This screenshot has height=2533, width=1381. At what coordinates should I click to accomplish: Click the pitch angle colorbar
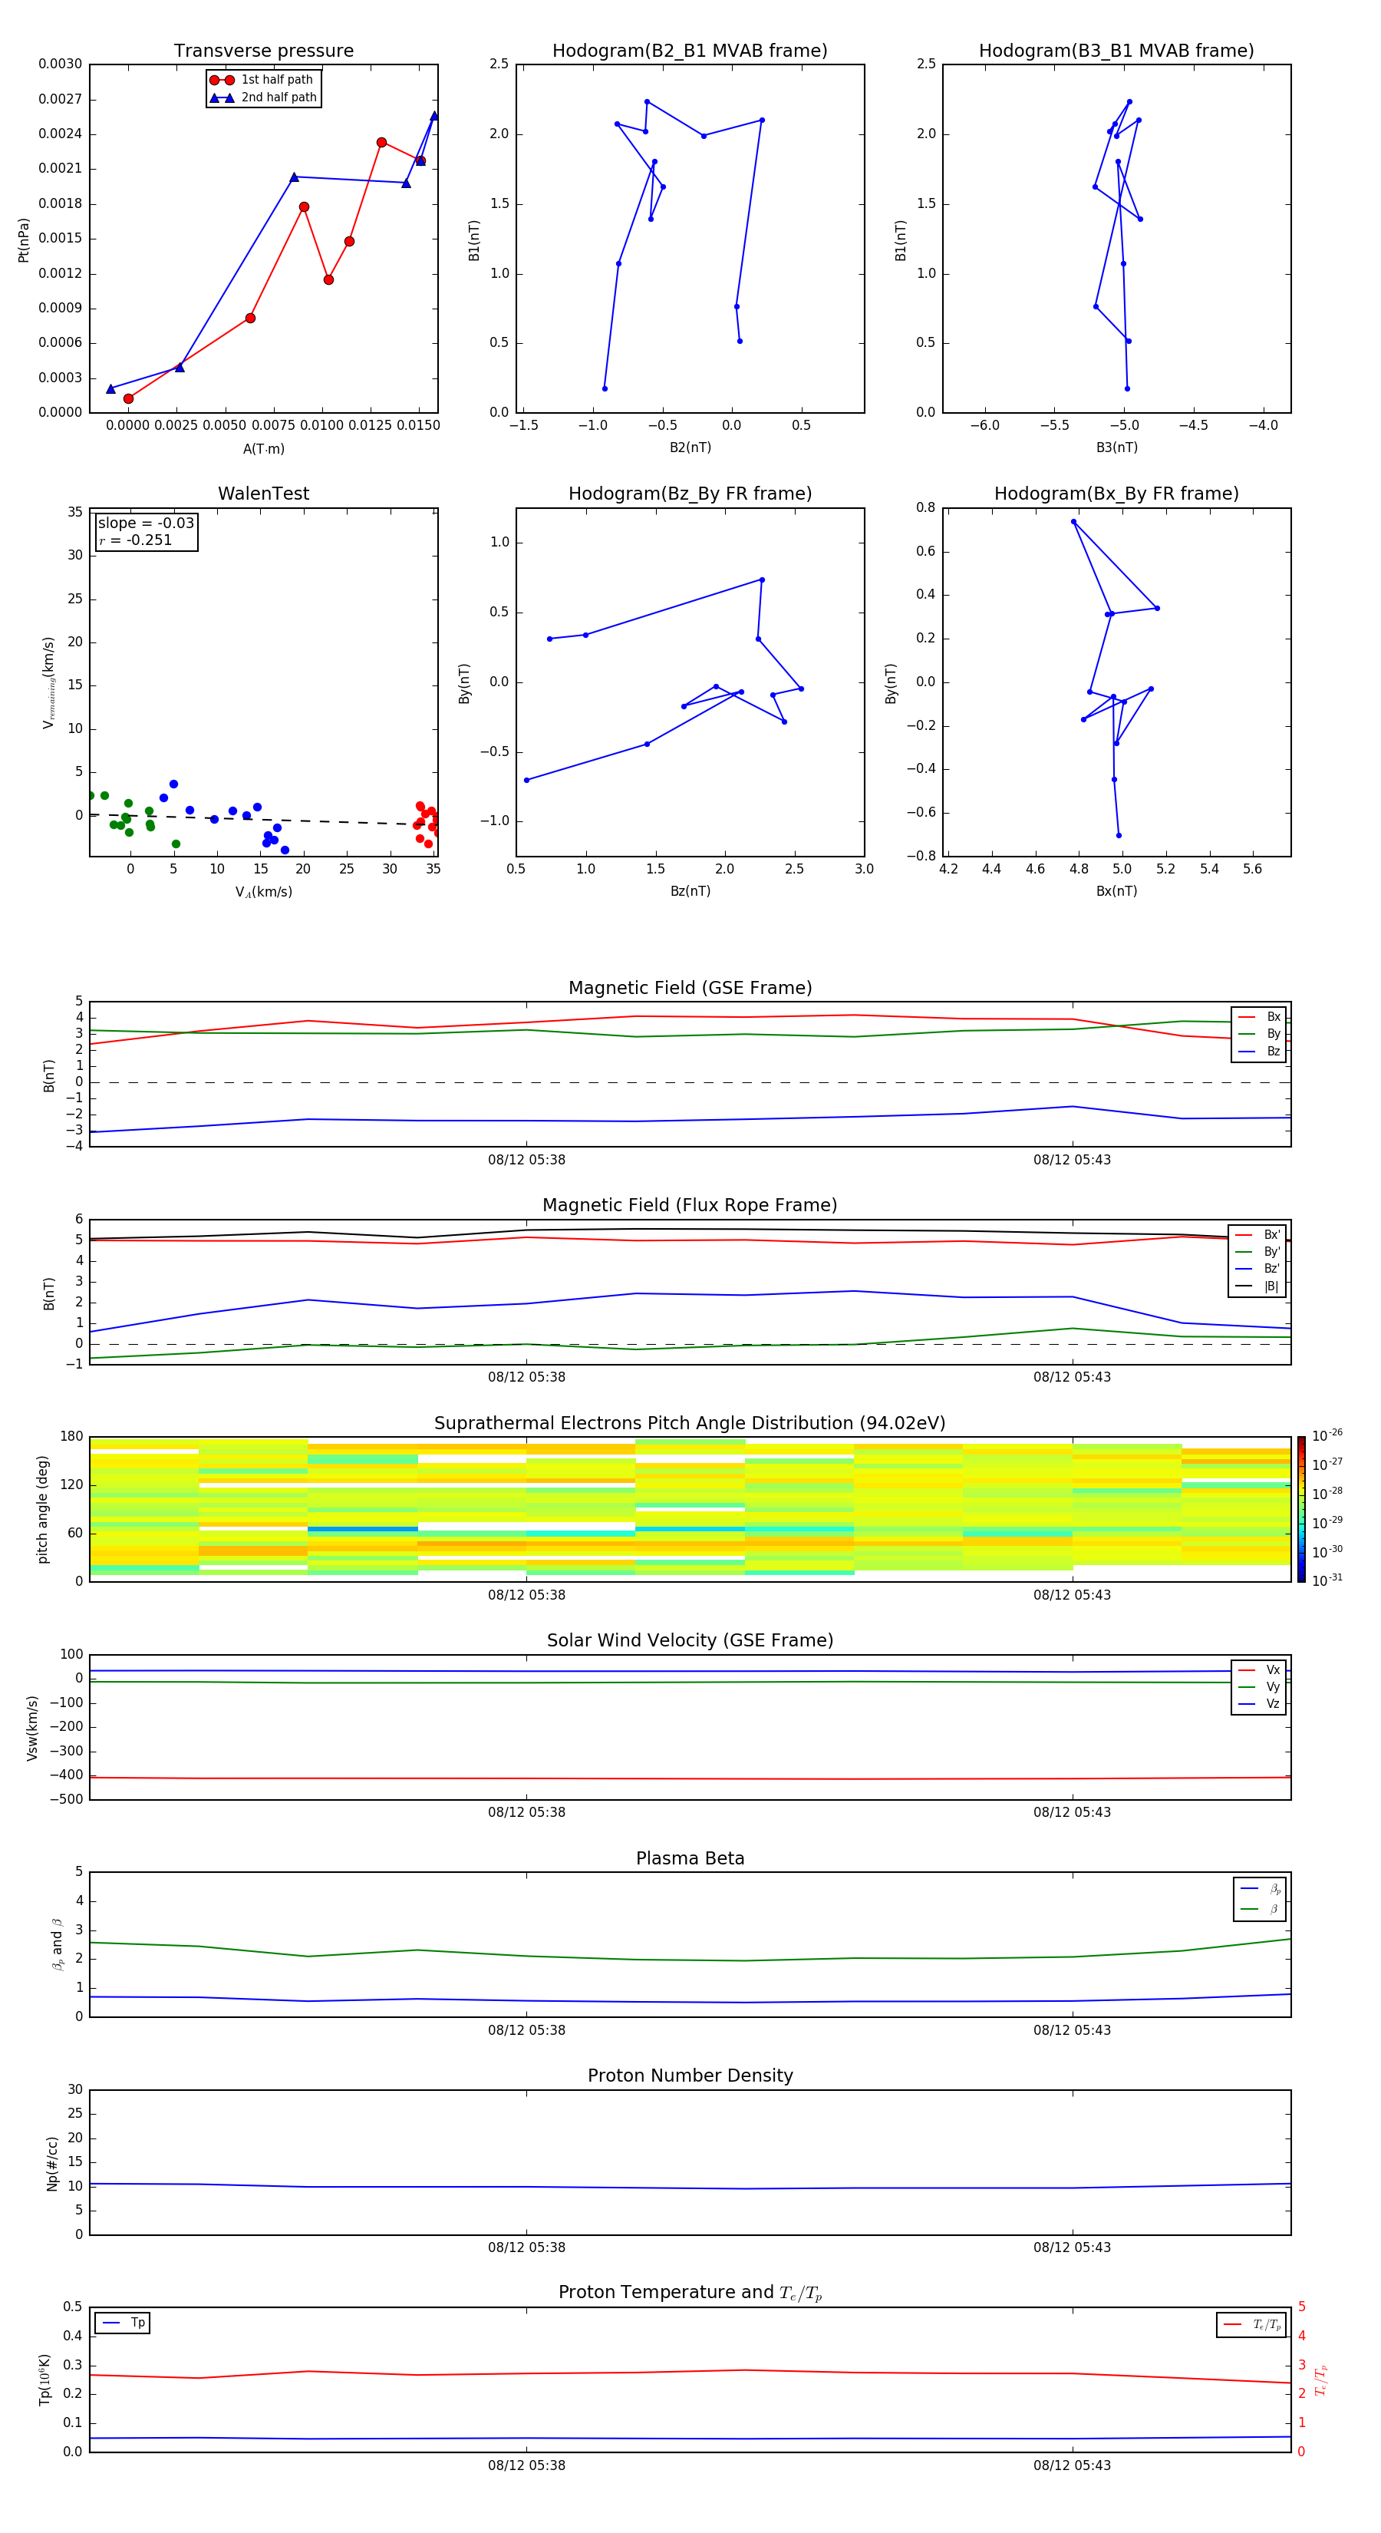click(x=1301, y=1508)
